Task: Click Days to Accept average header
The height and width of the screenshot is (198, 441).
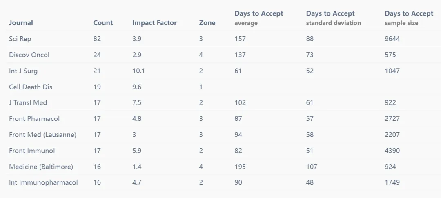Action: pos(259,18)
